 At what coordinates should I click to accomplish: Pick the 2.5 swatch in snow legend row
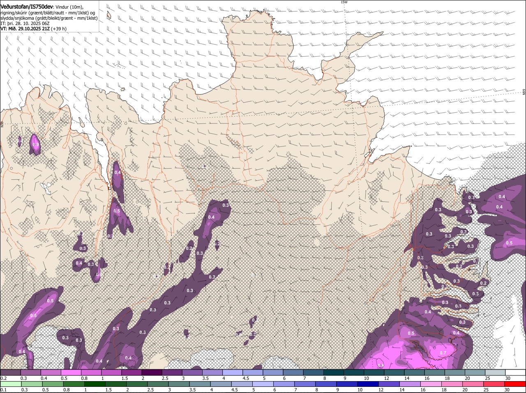[172, 372]
